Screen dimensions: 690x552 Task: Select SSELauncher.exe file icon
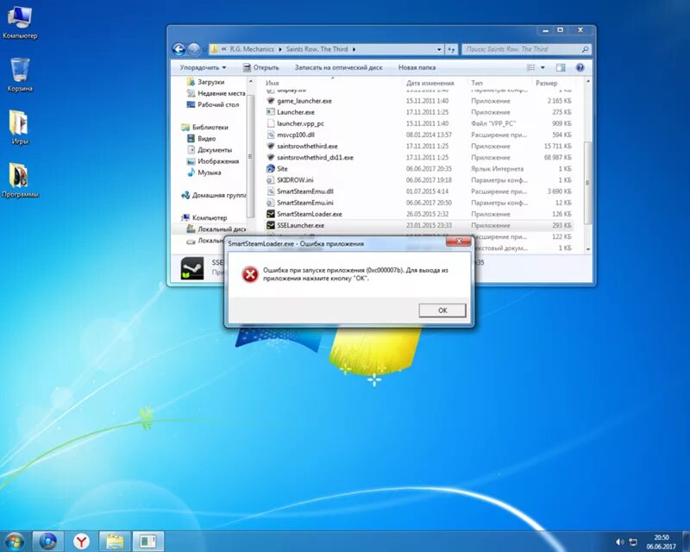click(x=271, y=225)
